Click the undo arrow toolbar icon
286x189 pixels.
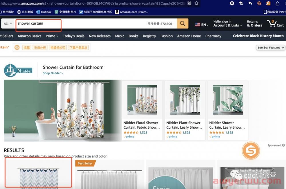click(x=250, y=3)
